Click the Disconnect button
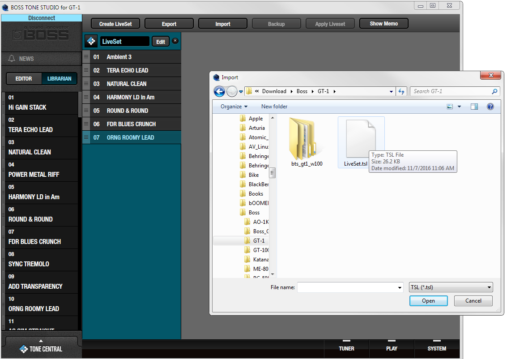Viewport: 511px width, 359px height. coord(41,18)
